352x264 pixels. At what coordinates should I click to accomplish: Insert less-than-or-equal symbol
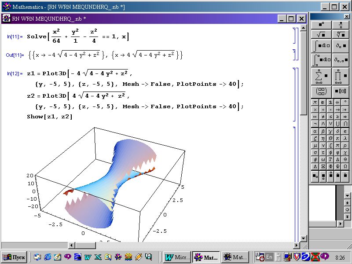(330, 117)
